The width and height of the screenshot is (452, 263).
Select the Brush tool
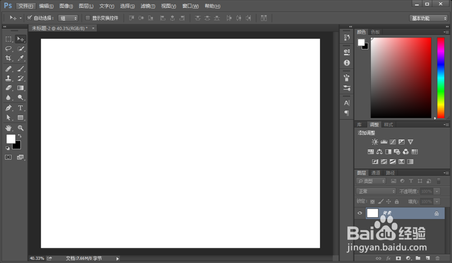[20, 69]
